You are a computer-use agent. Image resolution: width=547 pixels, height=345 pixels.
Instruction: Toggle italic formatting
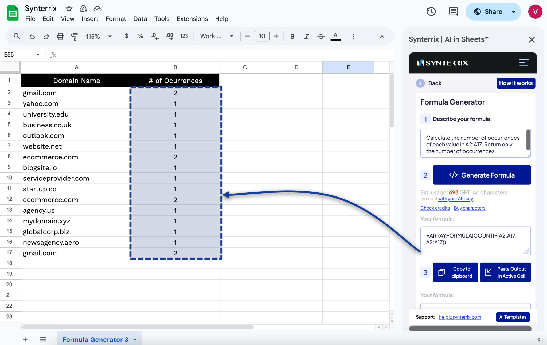(x=307, y=36)
